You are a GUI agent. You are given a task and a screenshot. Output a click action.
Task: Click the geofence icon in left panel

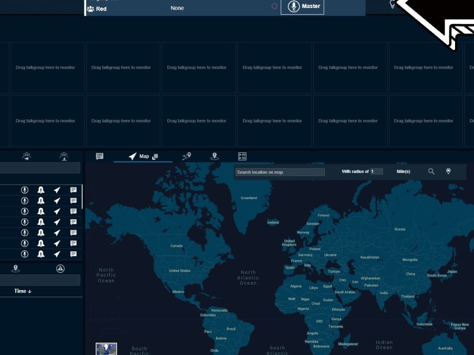point(16,268)
